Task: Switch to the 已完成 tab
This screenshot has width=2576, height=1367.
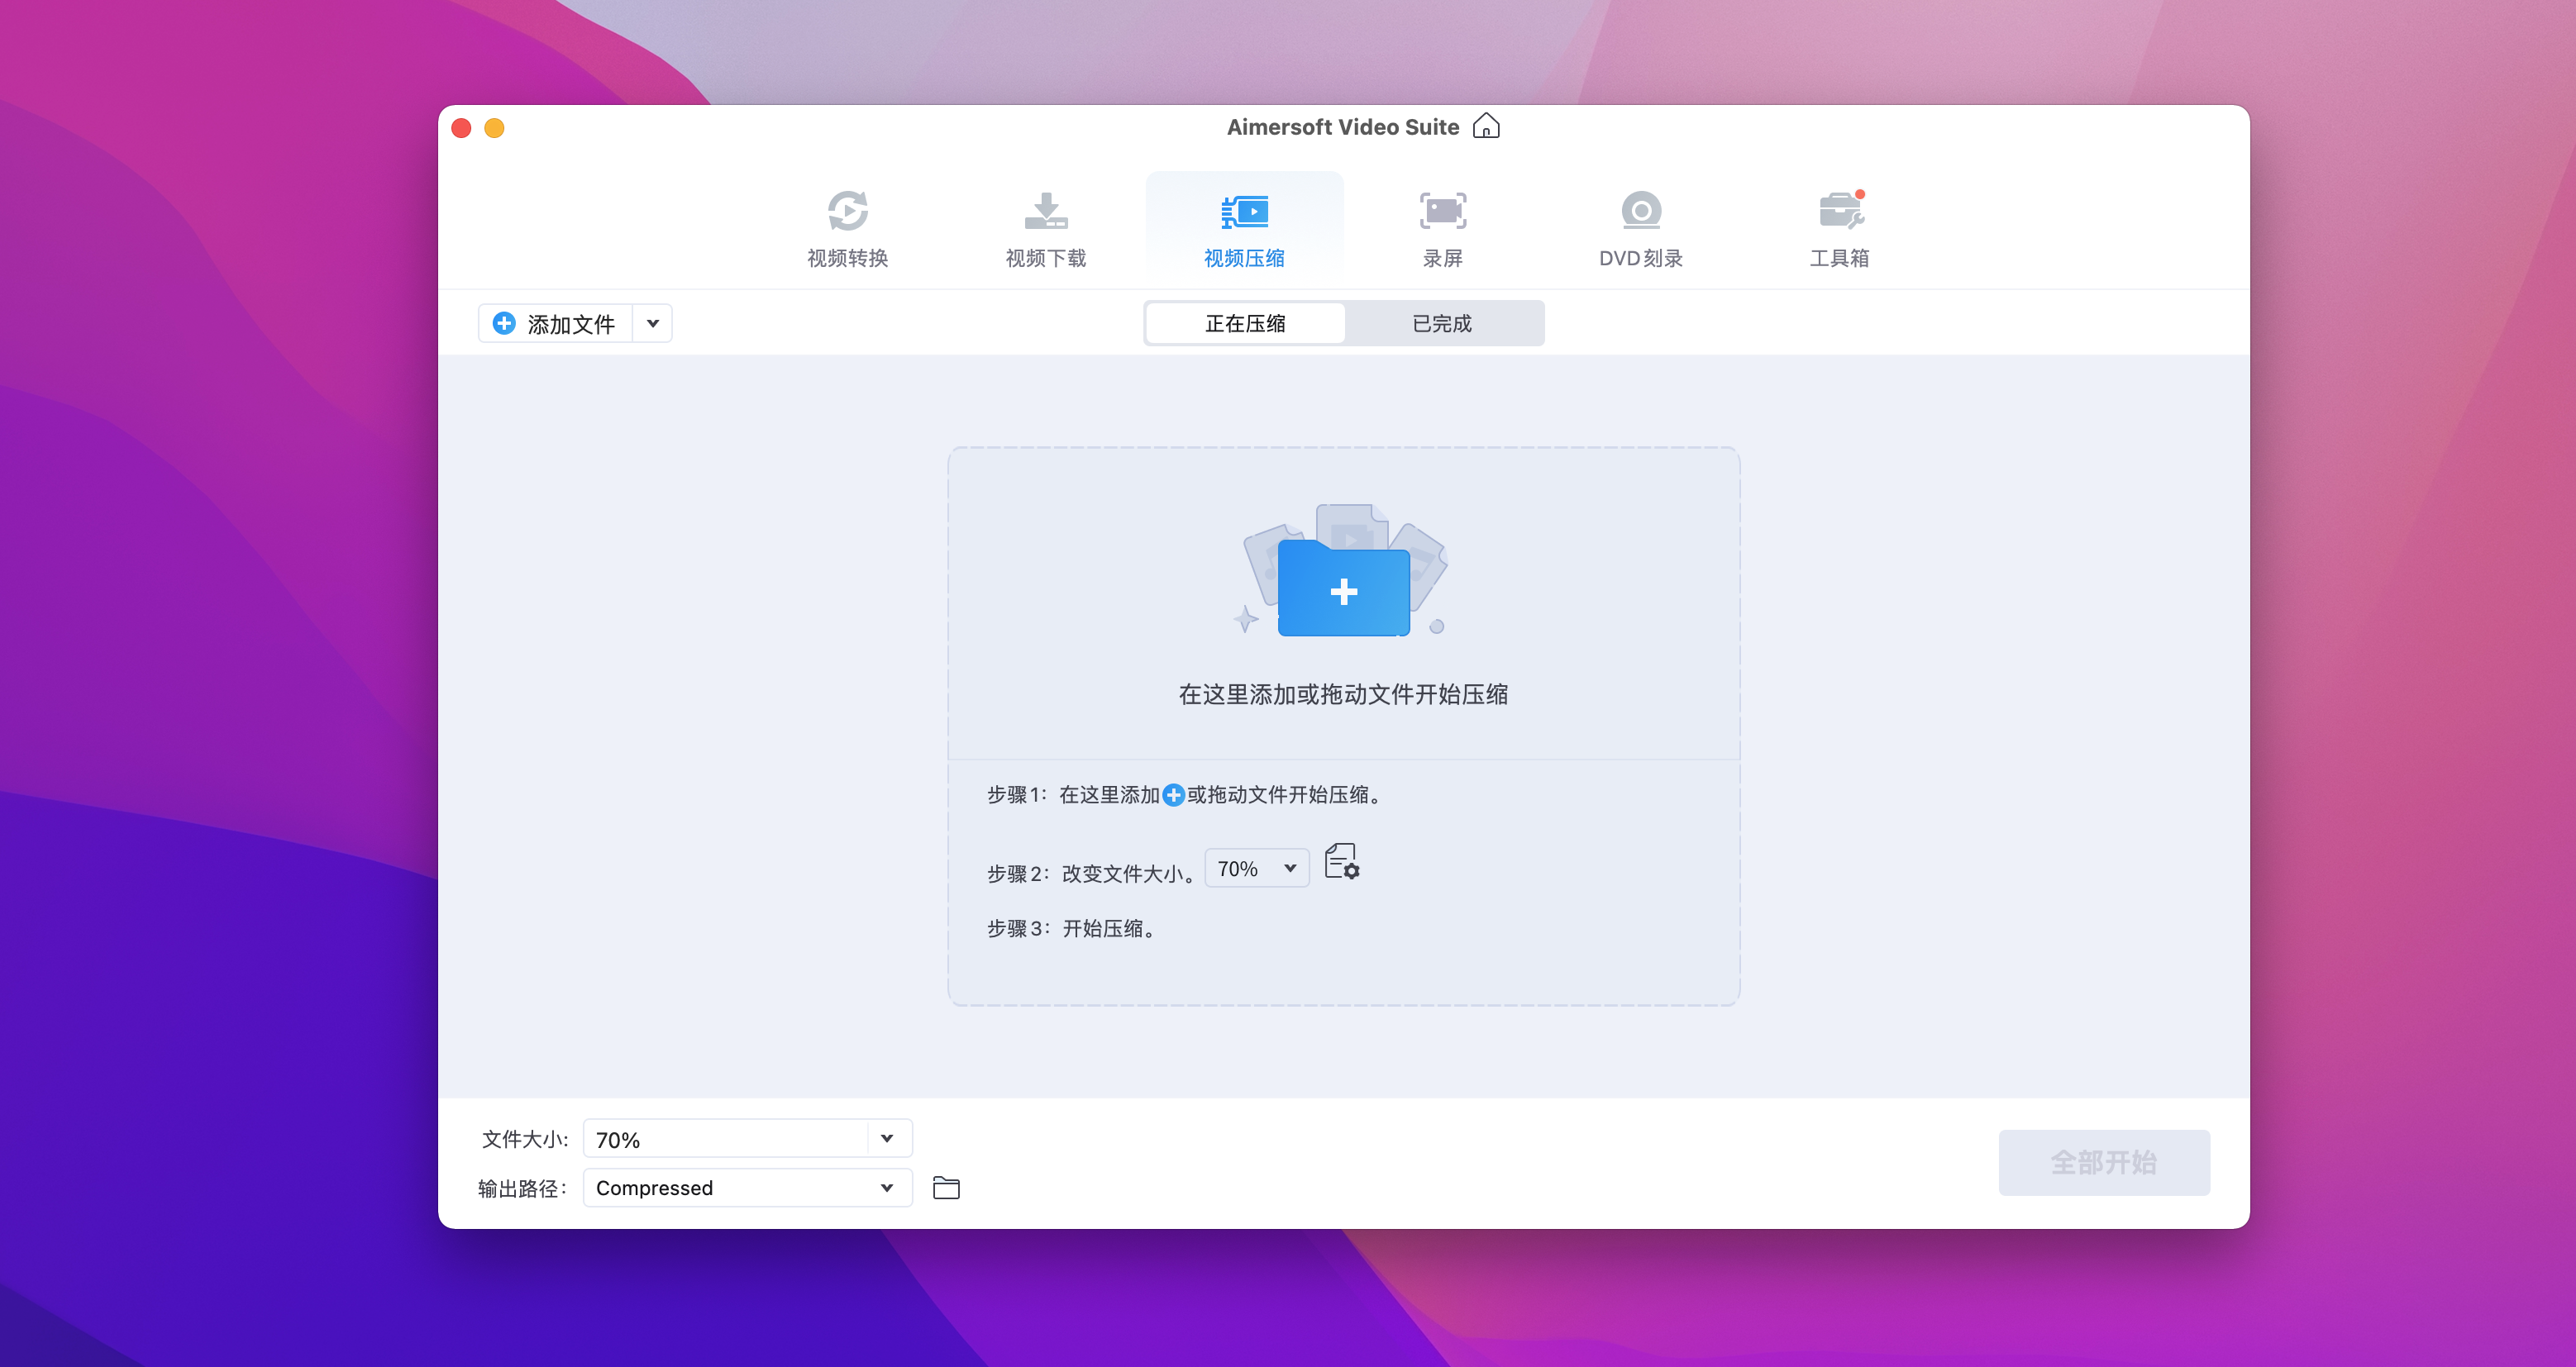Action: pyautogui.click(x=1442, y=323)
